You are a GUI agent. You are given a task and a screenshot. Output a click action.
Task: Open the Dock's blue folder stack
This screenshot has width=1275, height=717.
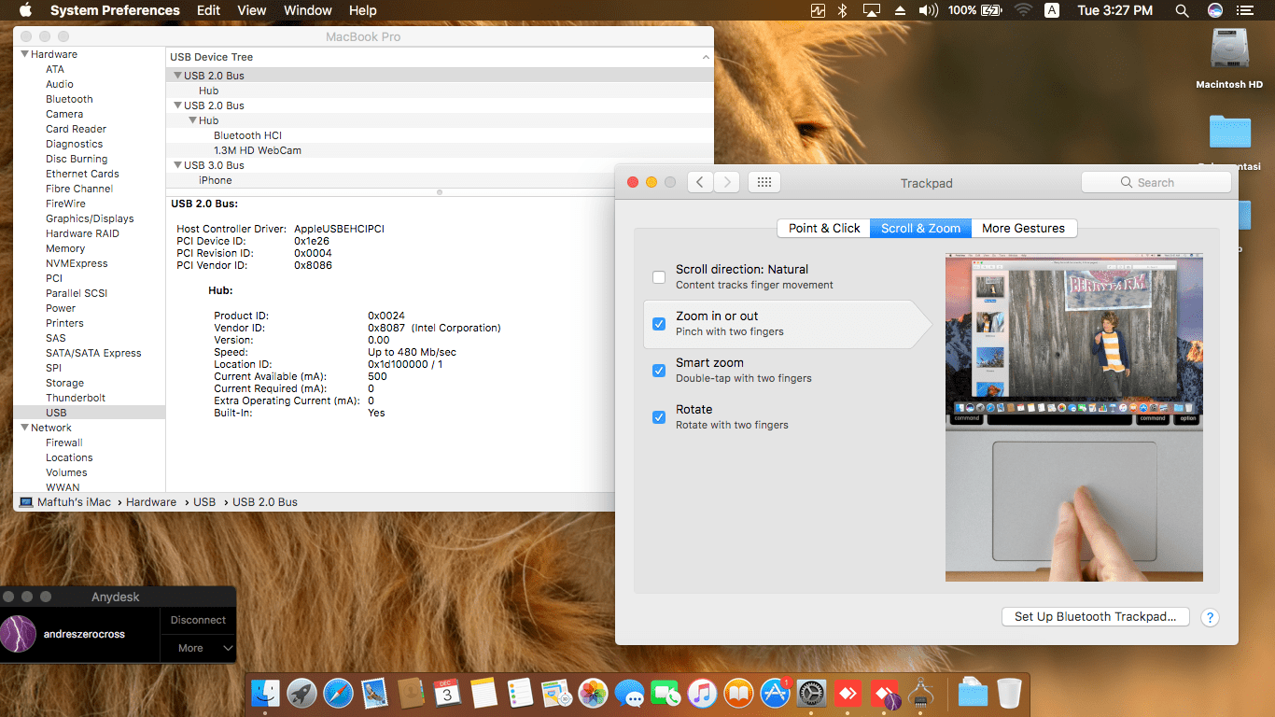(973, 694)
